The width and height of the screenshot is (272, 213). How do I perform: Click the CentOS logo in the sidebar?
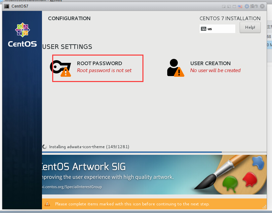[22, 35]
